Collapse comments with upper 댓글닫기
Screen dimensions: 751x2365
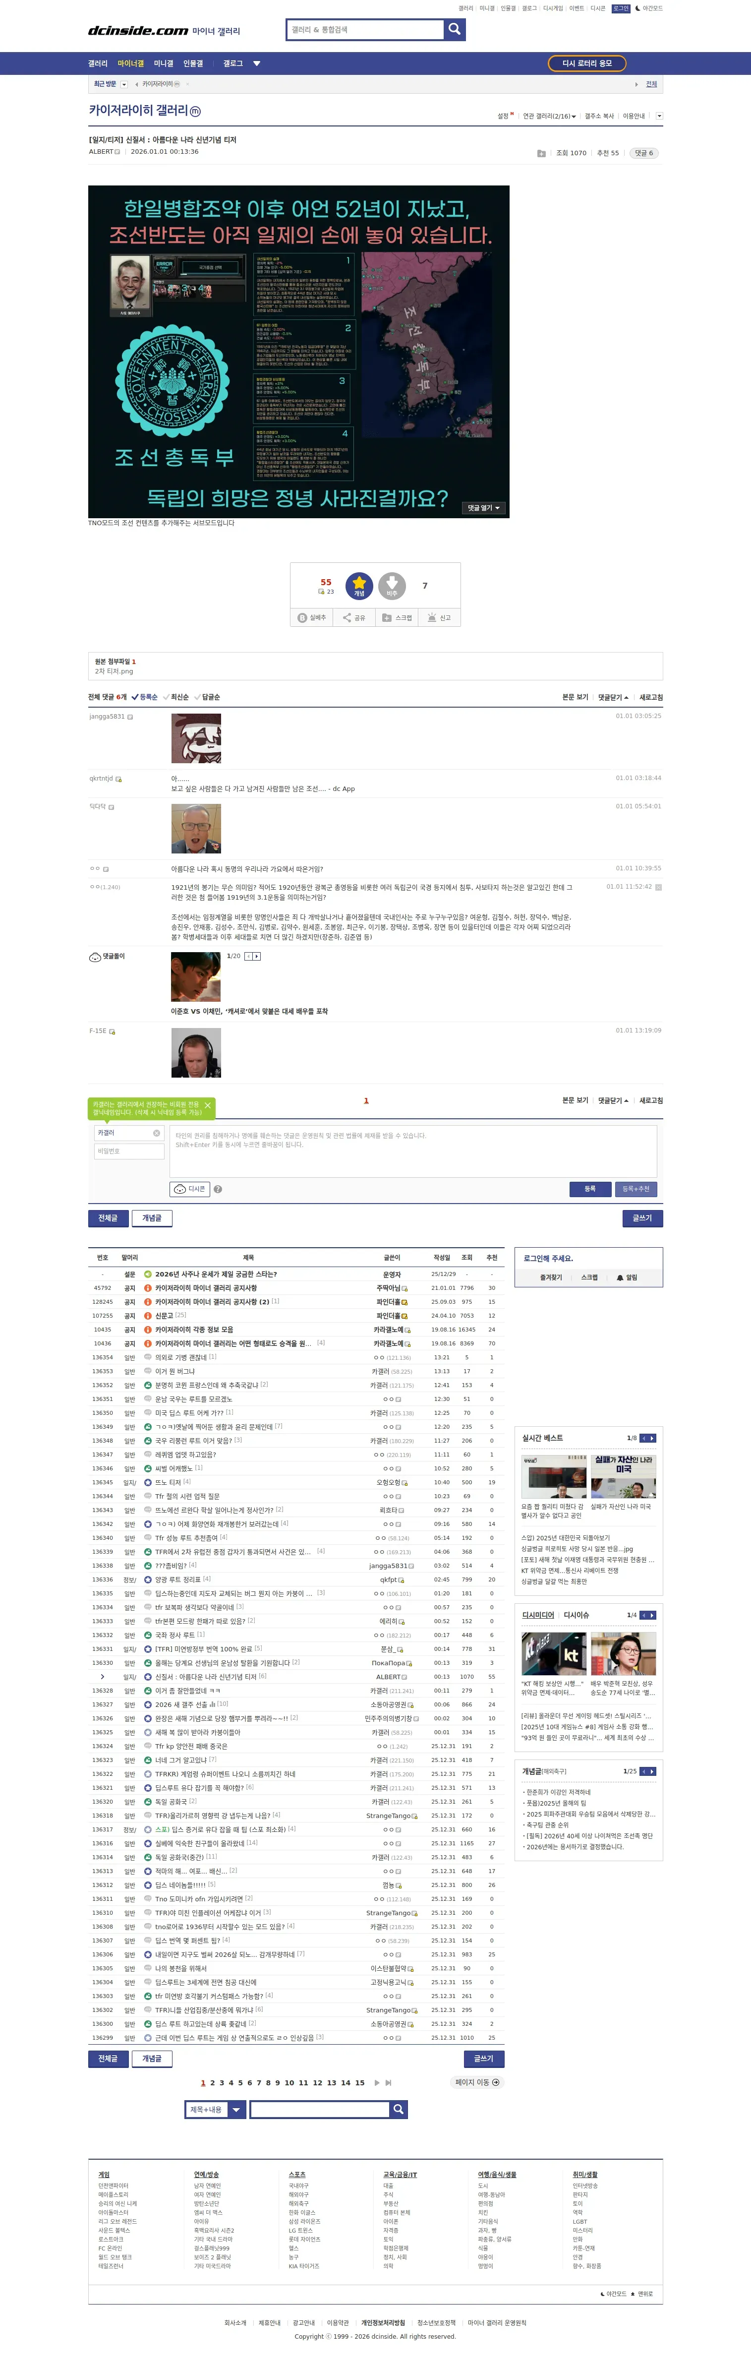coord(613,697)
